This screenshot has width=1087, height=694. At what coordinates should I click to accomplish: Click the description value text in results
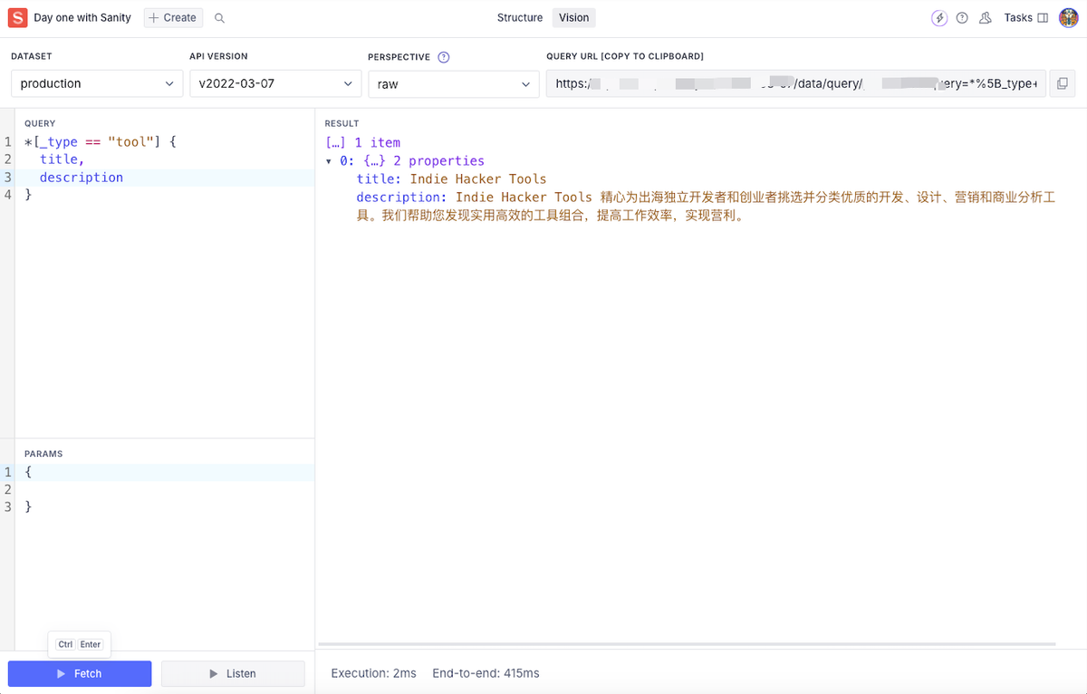706,207
